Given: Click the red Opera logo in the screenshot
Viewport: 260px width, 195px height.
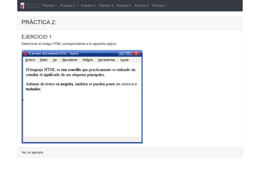Looking at the screenshot, I should click(26, 53).
